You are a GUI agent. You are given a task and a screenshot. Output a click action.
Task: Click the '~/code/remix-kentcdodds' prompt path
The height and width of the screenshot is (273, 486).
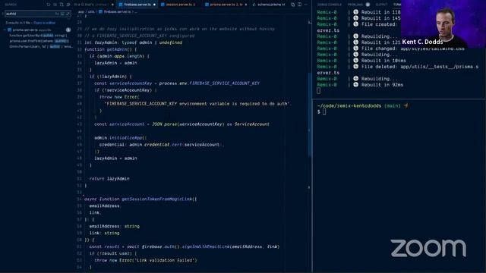click(349, 106)
